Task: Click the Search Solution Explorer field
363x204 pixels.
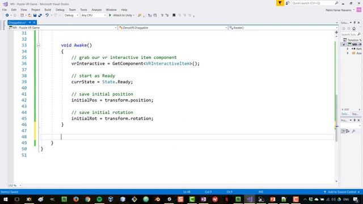Action: tap(351, 35)
